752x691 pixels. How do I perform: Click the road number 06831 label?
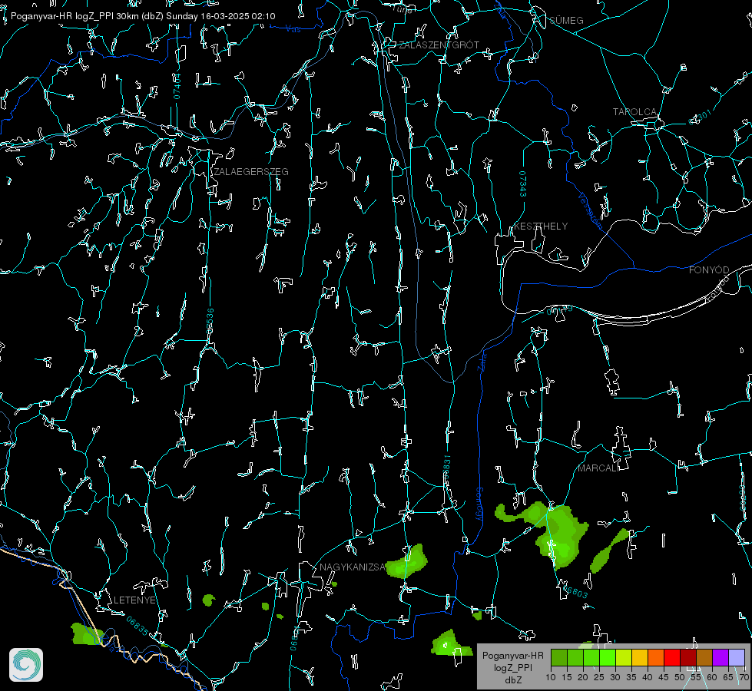pyautogui.click(x=446, y=467)
